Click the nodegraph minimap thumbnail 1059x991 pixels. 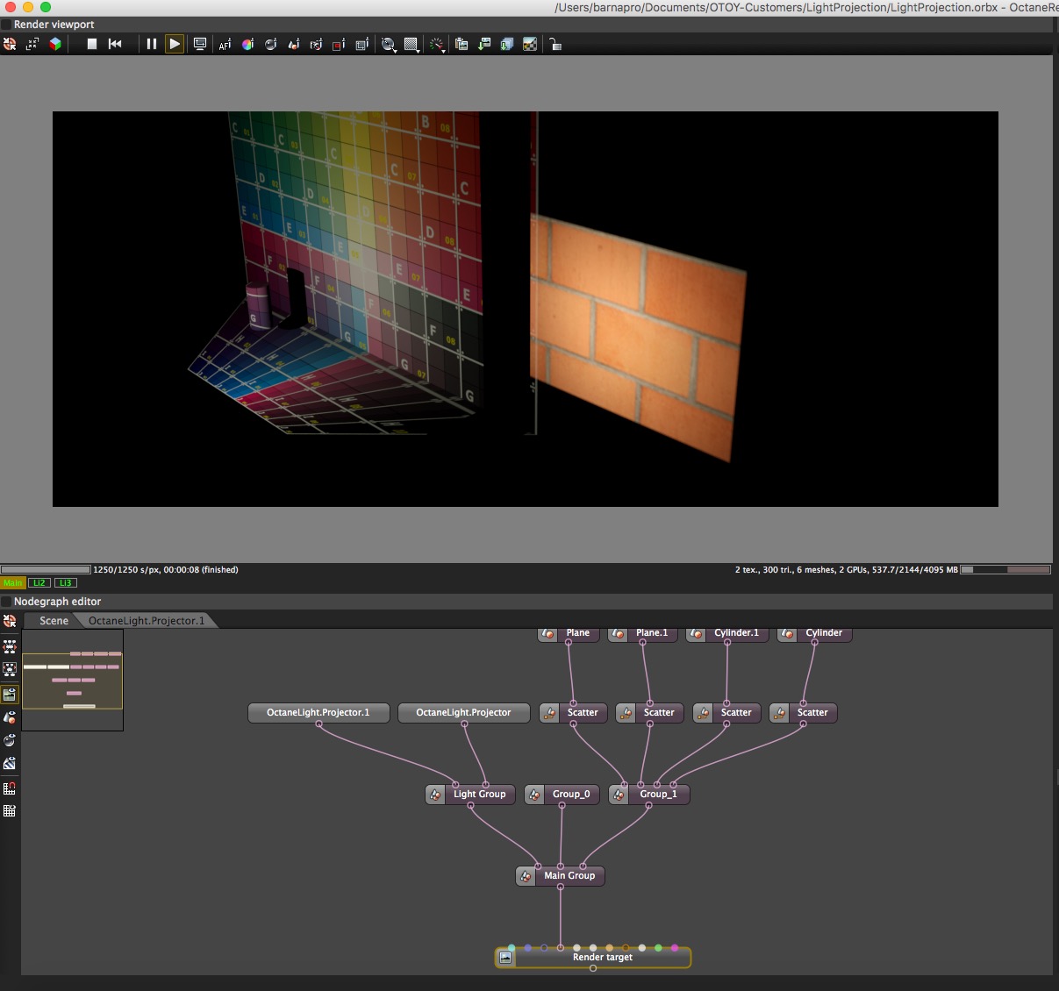click(72, 680)
